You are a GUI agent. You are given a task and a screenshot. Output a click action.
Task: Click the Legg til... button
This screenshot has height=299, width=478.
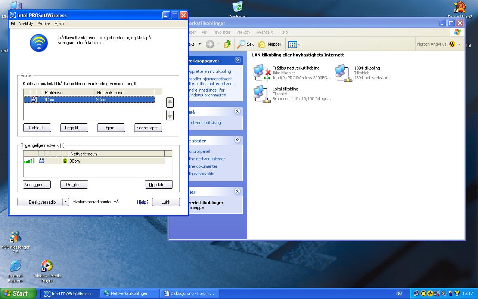[x=74, y=128]
